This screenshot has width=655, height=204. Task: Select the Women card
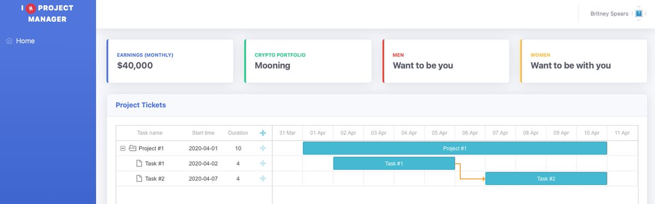click(x=584, y=61)
